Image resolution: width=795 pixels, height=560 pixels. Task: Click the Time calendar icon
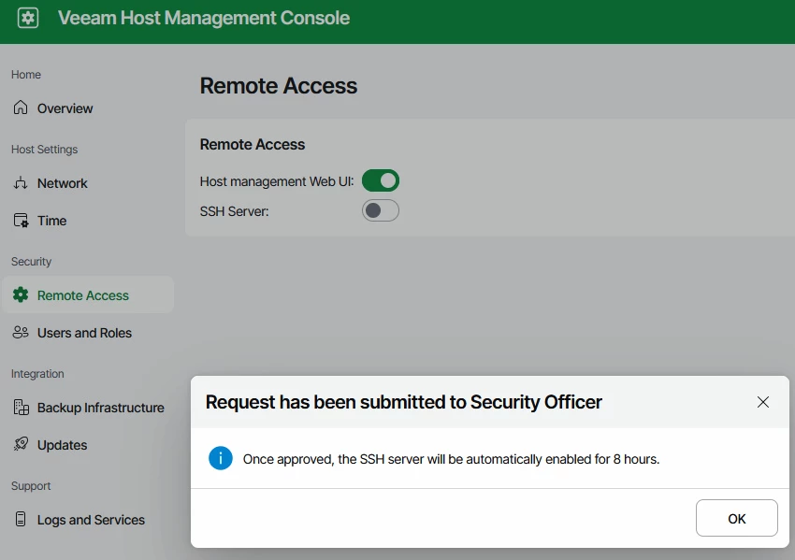[x=21, y=221]
